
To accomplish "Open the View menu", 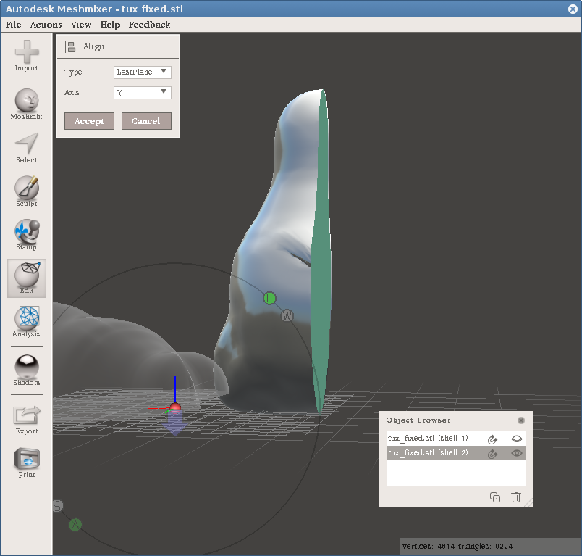I will coord(81,25).
